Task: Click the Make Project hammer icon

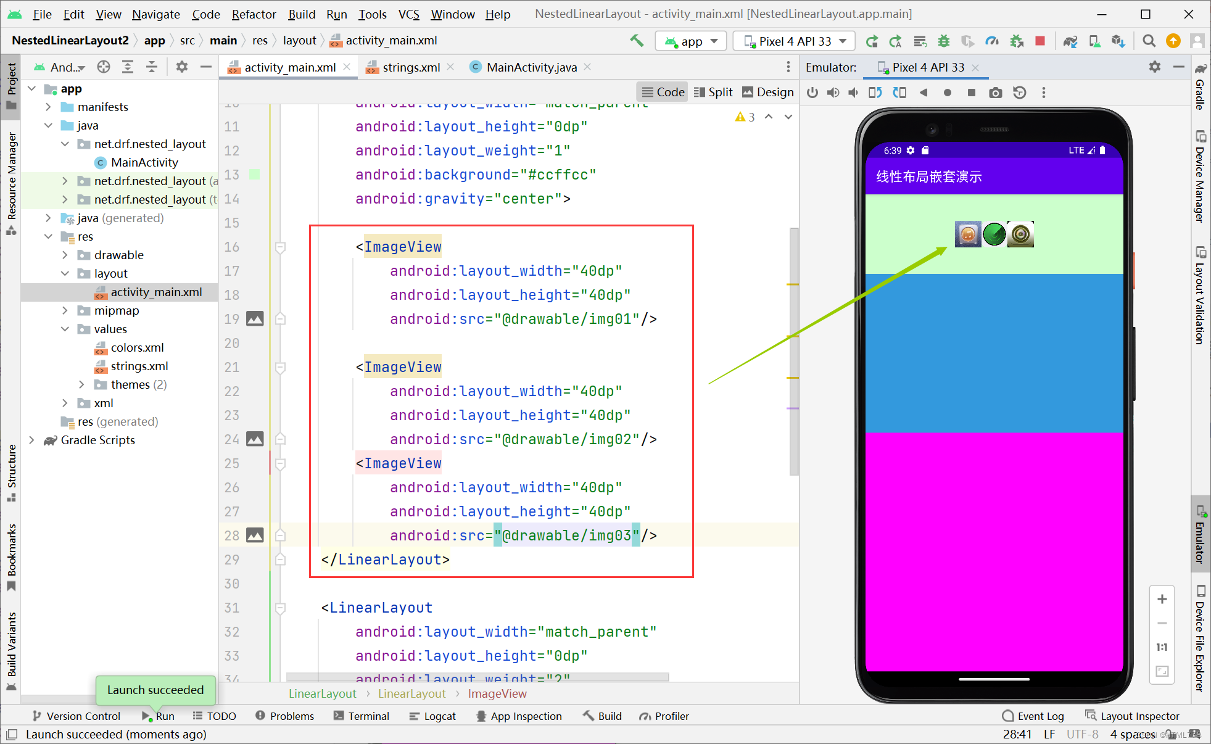Action: click(x=636, y=41)
